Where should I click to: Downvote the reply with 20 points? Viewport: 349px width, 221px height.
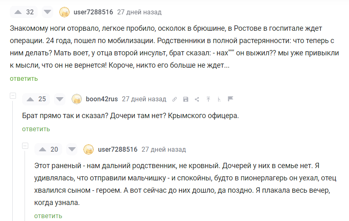coord(72,150)
